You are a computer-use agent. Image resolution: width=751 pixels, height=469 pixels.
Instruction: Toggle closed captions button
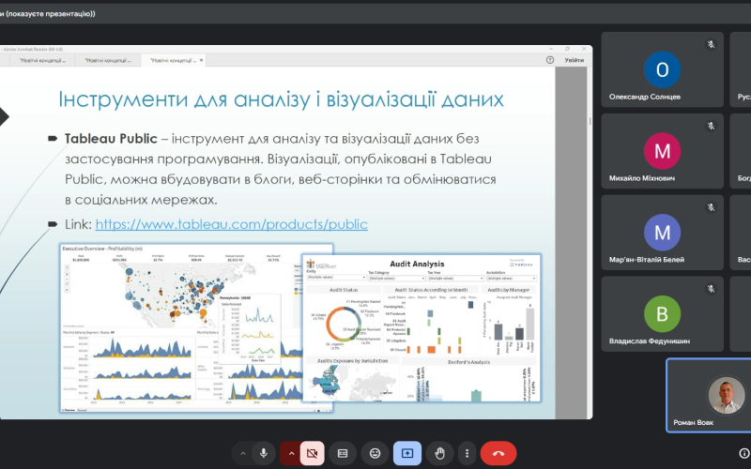(x=343, y=453)
